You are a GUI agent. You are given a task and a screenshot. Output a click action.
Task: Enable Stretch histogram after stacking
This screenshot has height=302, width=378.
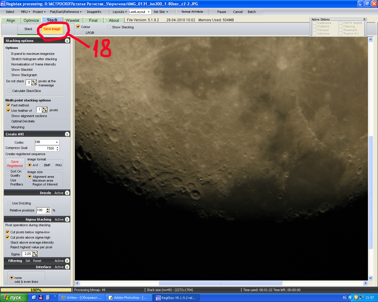[x=8, y=59]
